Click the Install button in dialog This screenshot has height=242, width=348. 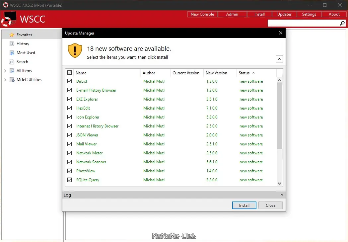pos(244,205)
